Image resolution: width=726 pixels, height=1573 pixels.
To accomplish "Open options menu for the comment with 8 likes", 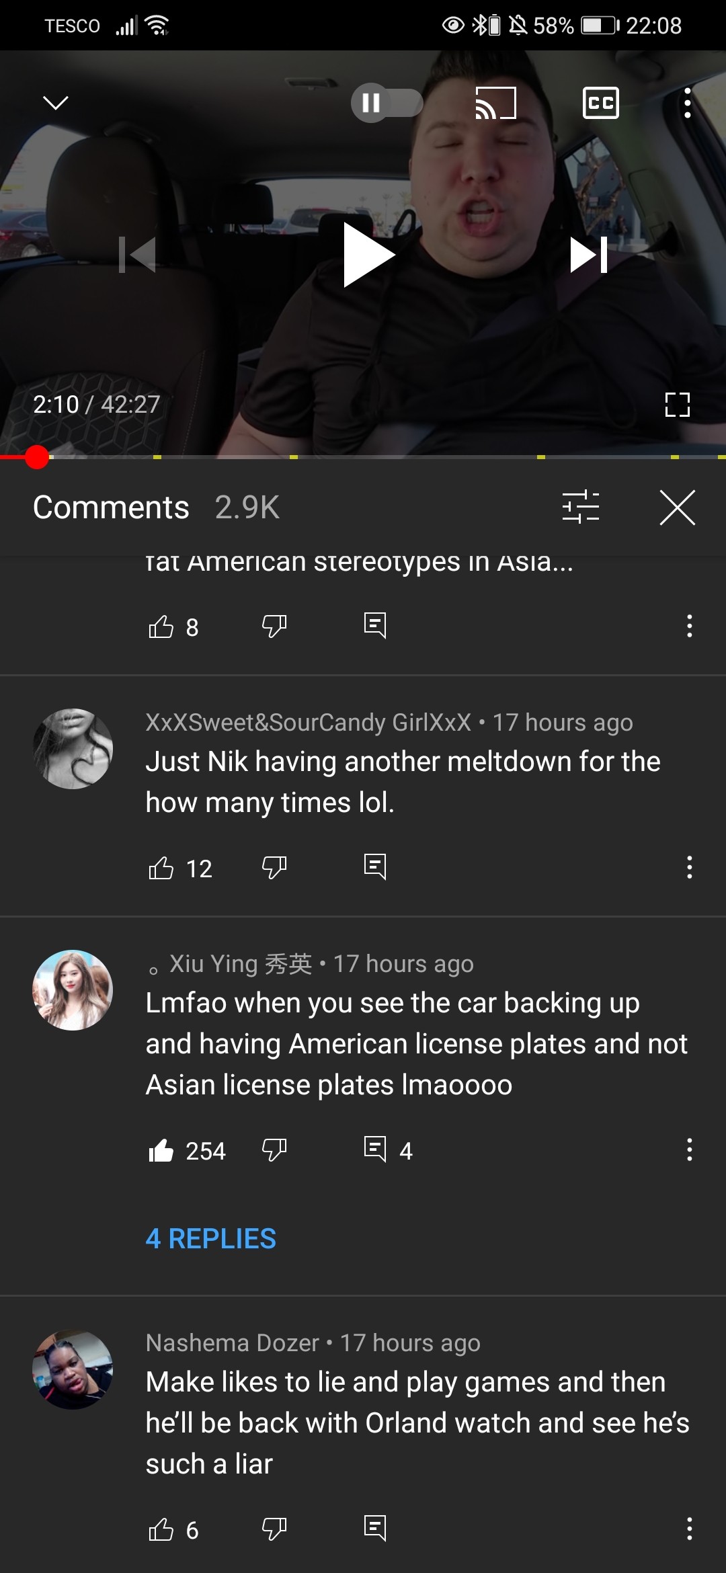I will coord(689,626).
